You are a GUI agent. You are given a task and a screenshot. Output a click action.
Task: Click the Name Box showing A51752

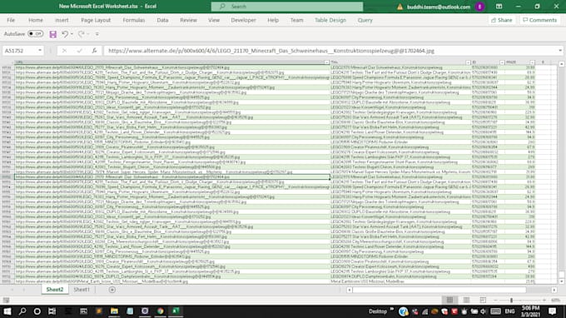point(20,51)
